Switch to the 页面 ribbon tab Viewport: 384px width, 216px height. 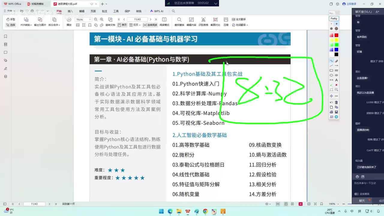tap(93, 11)
